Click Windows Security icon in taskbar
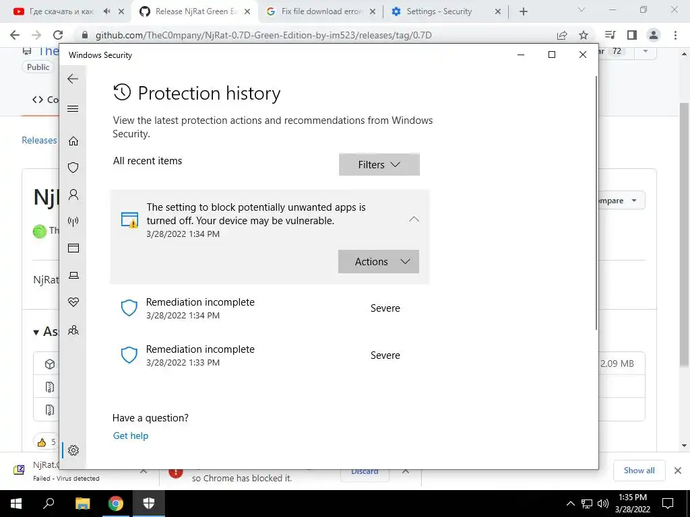The image size is (690, 517). click(x=149, y=504)
